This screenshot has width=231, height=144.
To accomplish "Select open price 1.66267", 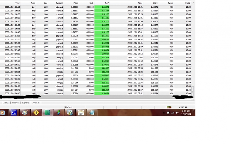I will click(x=75, y=25).
